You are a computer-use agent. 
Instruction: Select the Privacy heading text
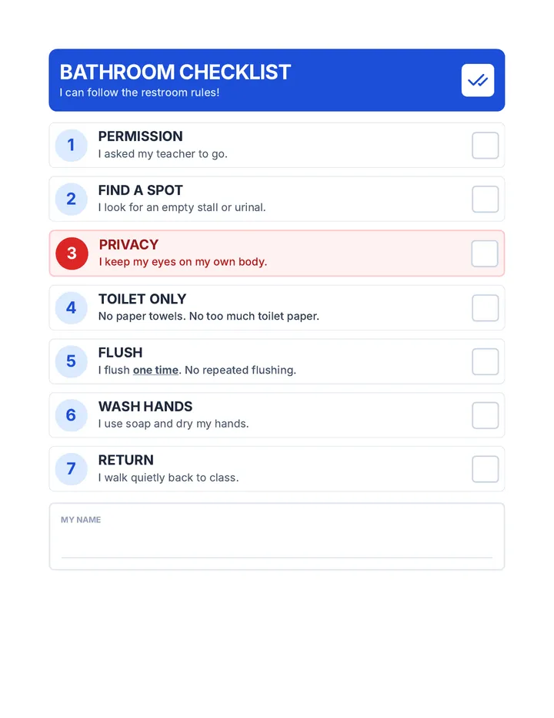(x=128, y=244)
